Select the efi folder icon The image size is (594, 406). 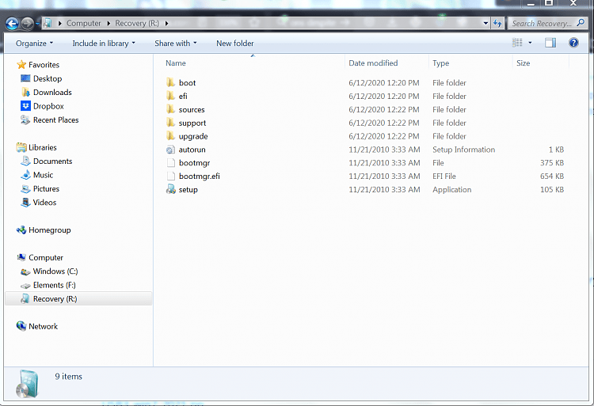[170, 96]
